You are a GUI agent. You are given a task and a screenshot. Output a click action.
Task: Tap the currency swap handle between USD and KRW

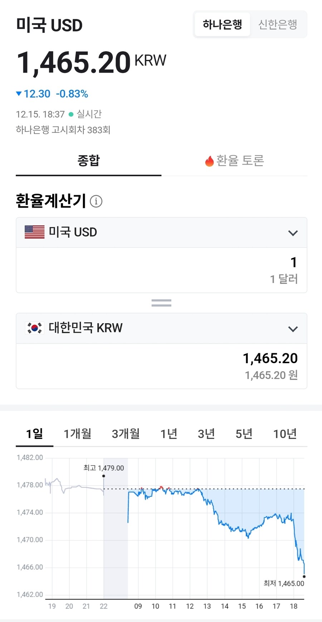[x=161, y=302]
